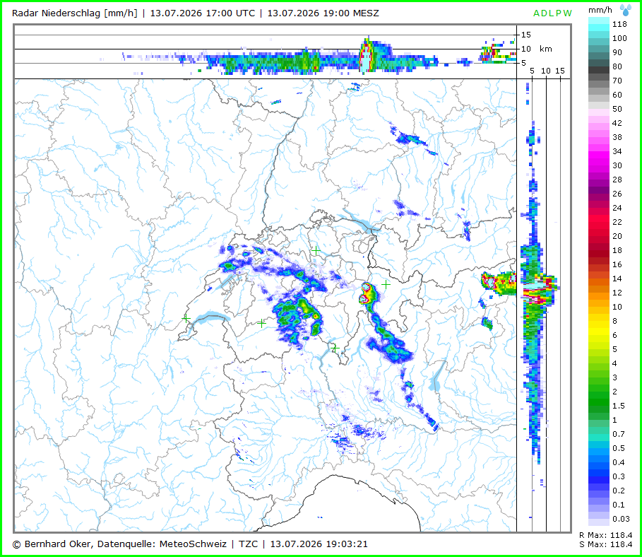Click the green cross marker near the eastern storm cell
Image resolution: width=642 pixels, height=557 pixels.
click(x=386, y=284)
